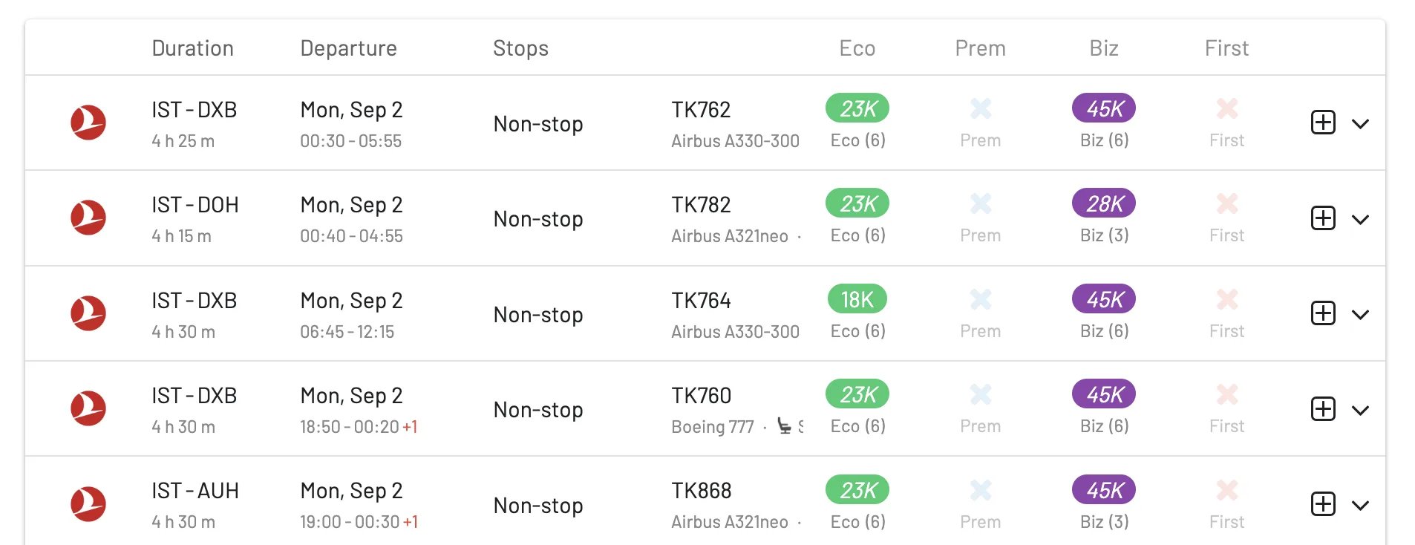Select the 18K economy fare for TK764
The image size is (1415, 545).
coord(857,299)
